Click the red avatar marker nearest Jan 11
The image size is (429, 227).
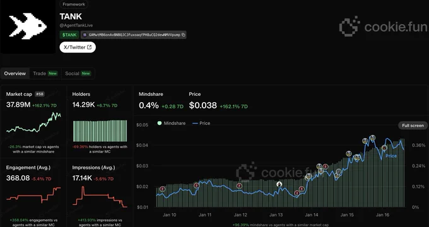[196, 186]
